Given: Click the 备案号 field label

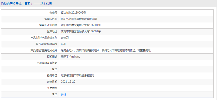Looking at the screenshot, I should (53, 12).
